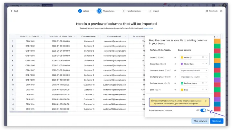Clear the Order ID board column mapping
This screenshot has height=130, width=232.
[203, 57]
